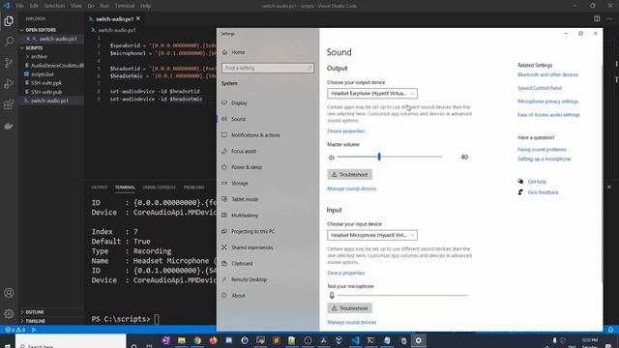
Task: Open the input device dropdown
Action: tap(372, 235)
